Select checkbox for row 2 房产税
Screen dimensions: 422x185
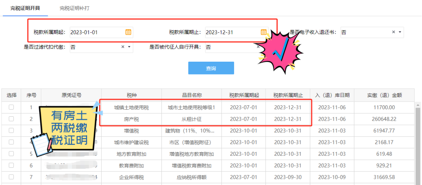click(x=11, y=119)
